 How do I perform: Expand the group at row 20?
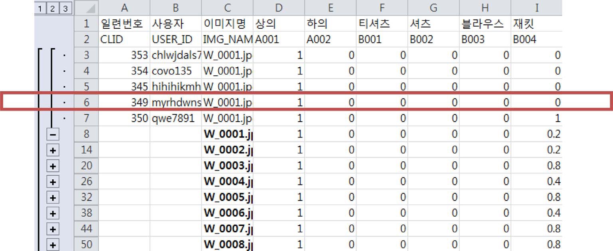(53, 166)
